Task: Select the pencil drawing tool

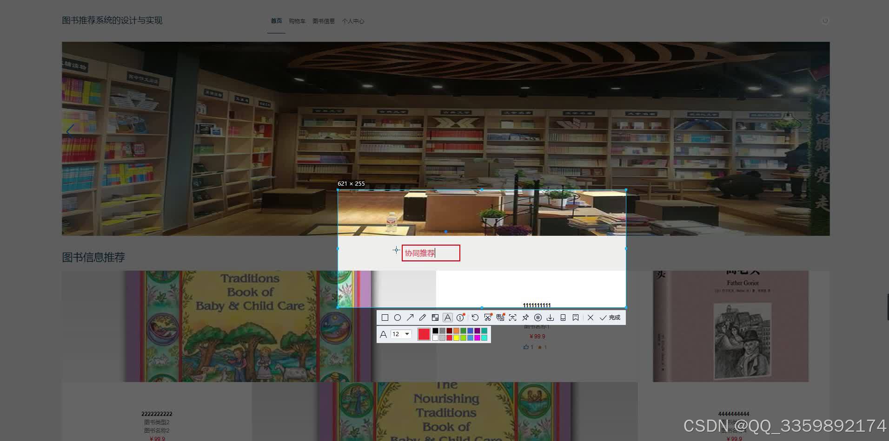Action: coord(423,318)
